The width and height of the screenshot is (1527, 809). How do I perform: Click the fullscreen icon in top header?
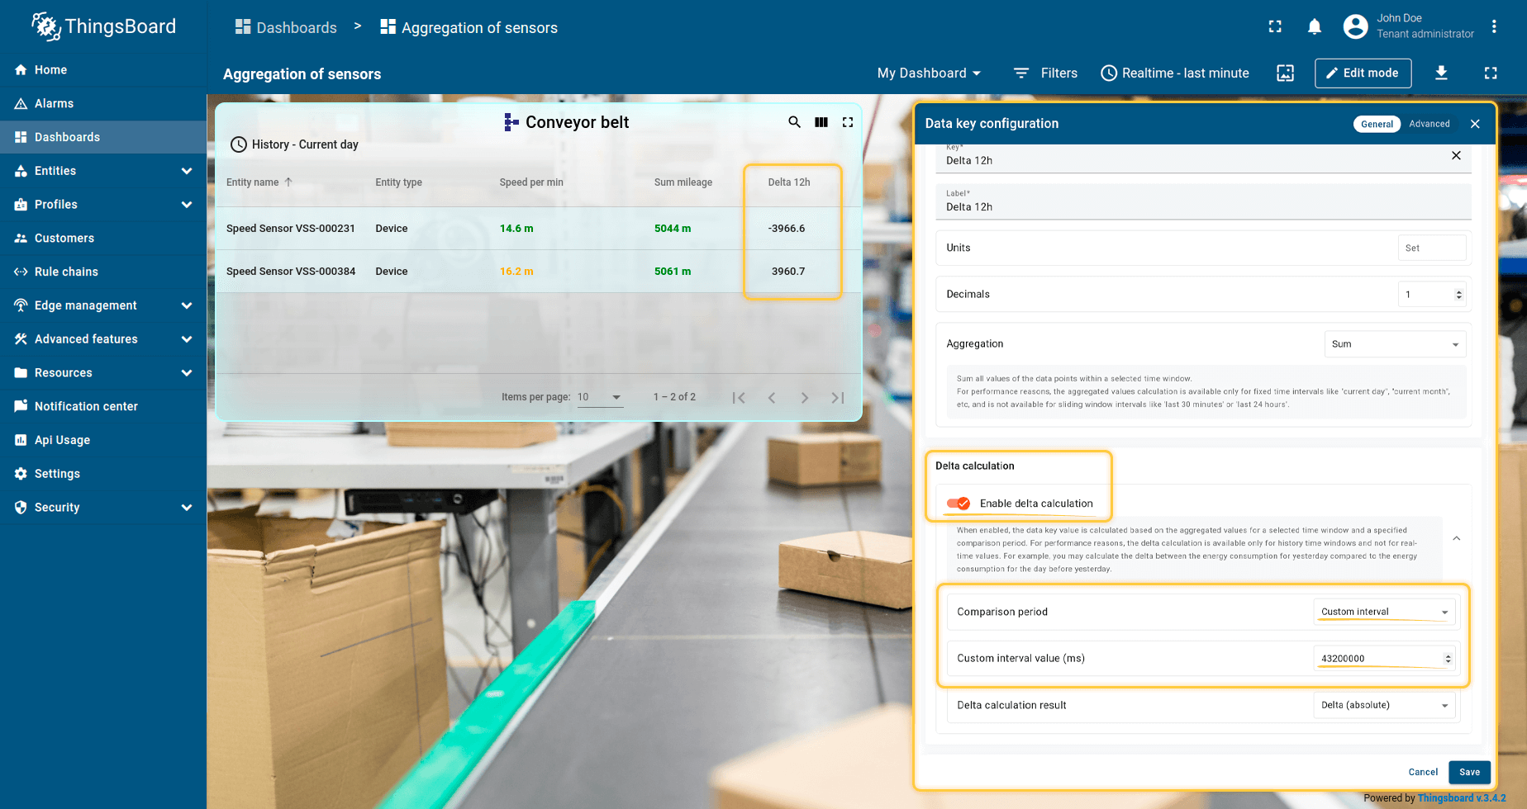(1275, 27)
